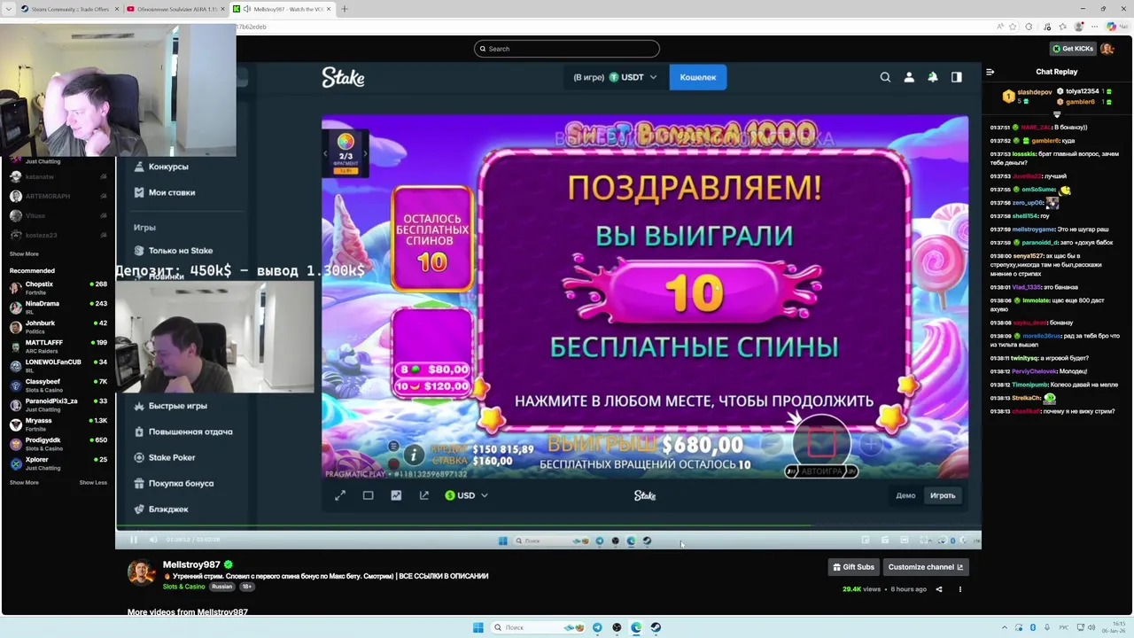The width and height of the screenshot is (1134, 638).
Task: Click Kick user avatar top right
Action: click(1107, 49)
